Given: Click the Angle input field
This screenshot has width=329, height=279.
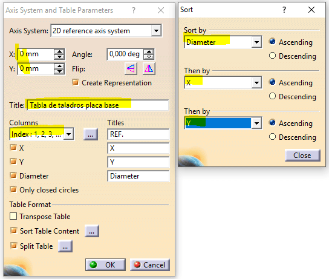Looking at the screenshot, I should (x=125, y=54).
